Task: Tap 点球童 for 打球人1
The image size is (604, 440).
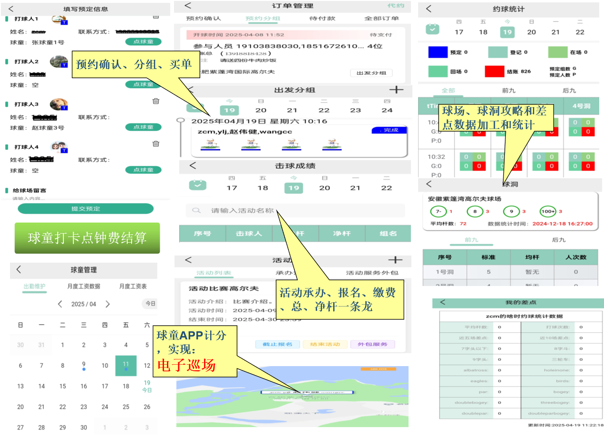Action: pos(143,42)
